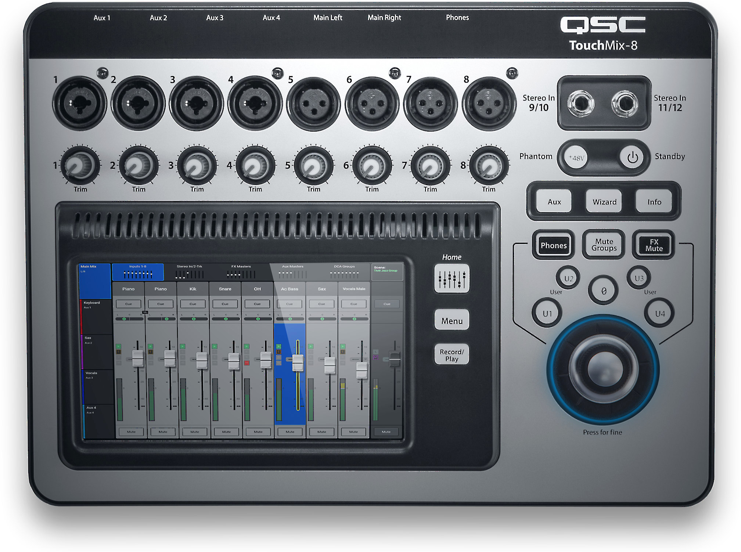This screenshot has height=552, width=741.
Task: Click the Ac Bass channel fader
Action: click(x=298, y=362)
